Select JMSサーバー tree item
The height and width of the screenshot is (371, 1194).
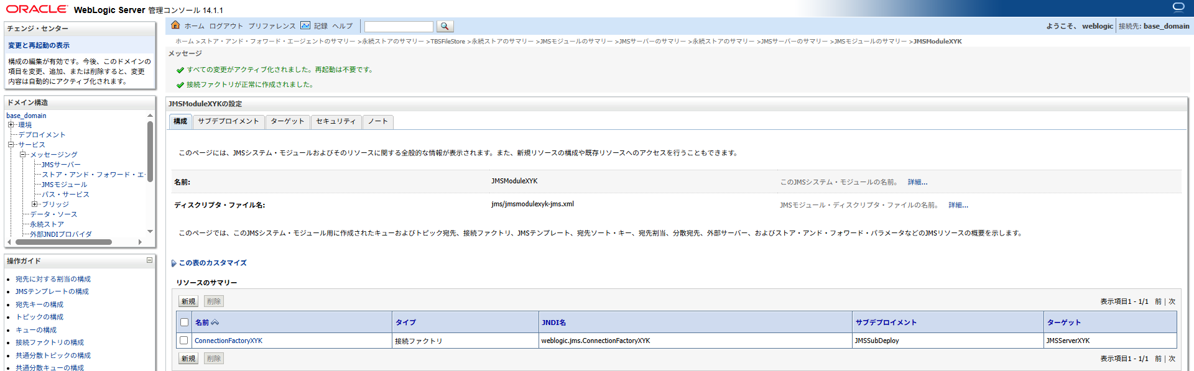coord(61,165)
